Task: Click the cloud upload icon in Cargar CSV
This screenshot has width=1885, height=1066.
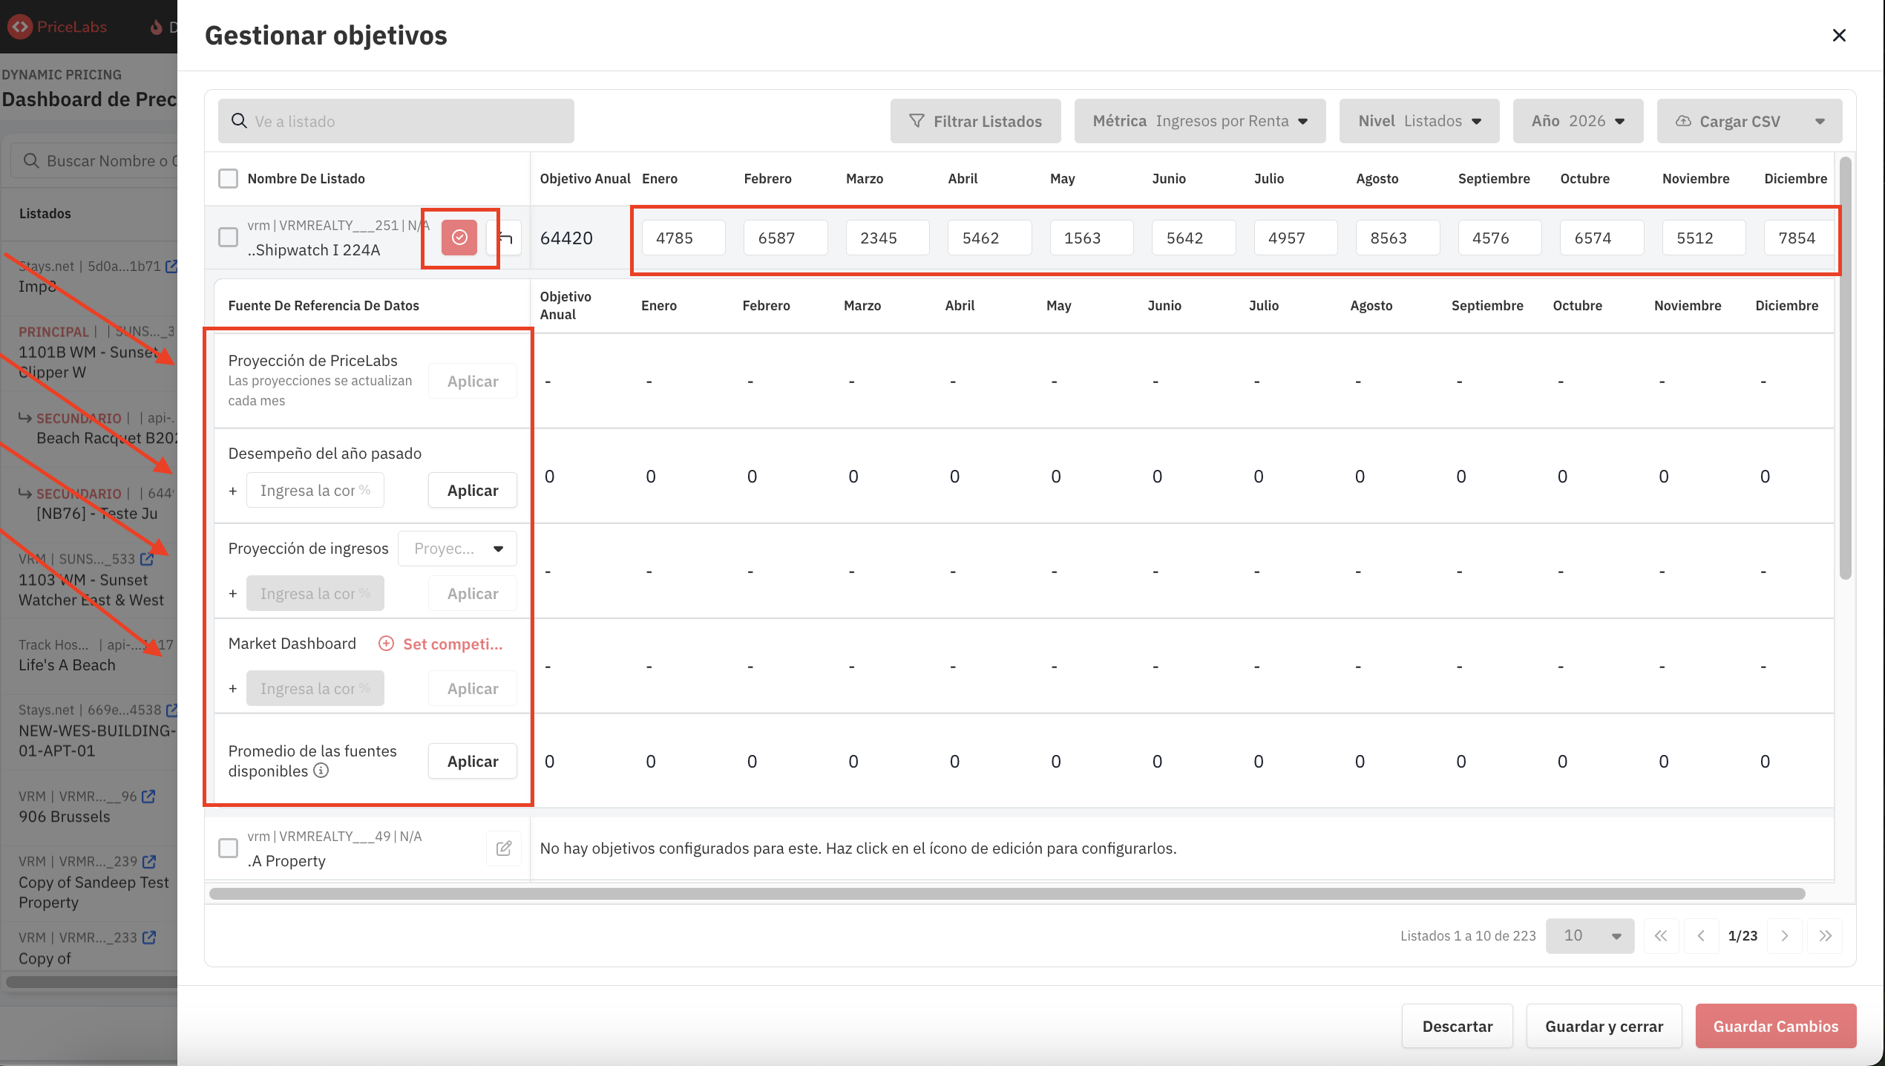Action: click(x=1683, y=121)
